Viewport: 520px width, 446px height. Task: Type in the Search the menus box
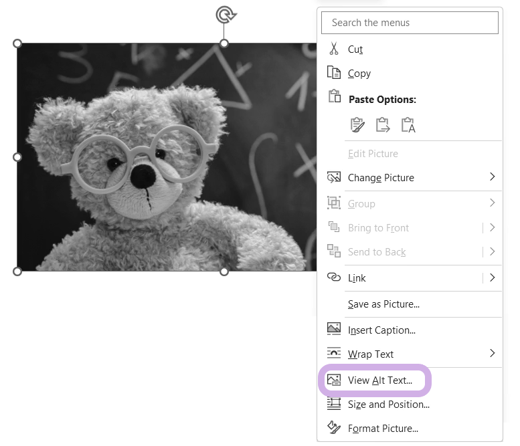(410, 23)
